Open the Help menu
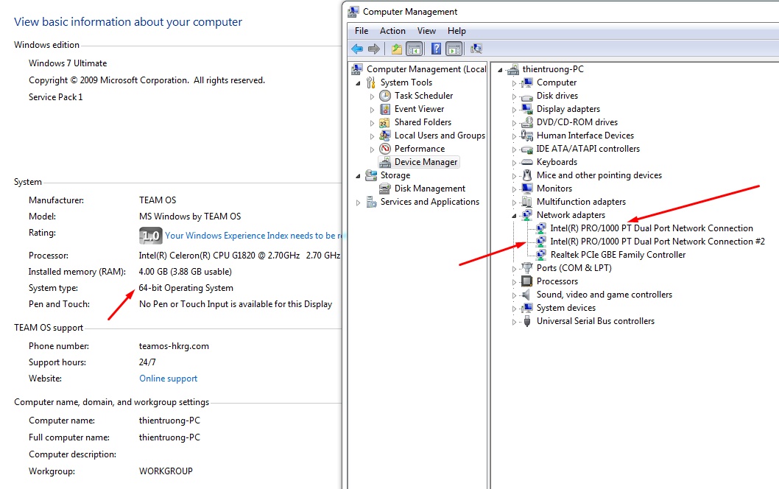 tap(457, 31)
